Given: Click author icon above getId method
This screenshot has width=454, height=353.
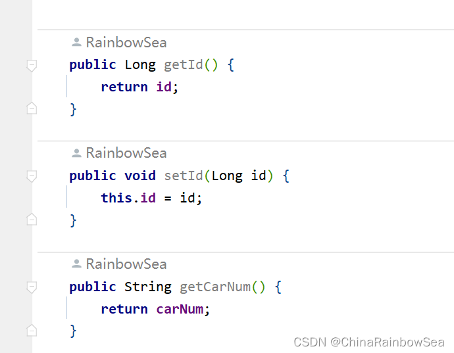Looking at the screenshot, I should click(x=76, y=42).
